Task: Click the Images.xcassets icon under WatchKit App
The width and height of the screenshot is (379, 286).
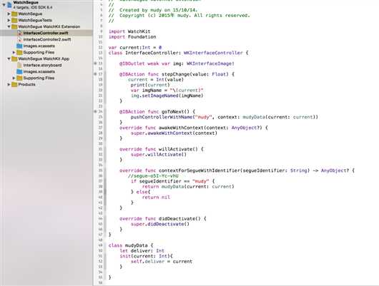Action: point(19,71)
